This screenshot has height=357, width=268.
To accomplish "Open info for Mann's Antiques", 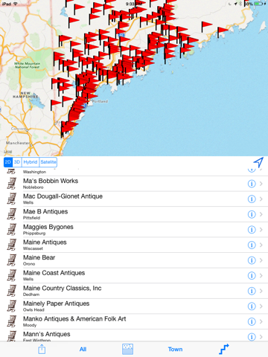I will pos(252,337).
